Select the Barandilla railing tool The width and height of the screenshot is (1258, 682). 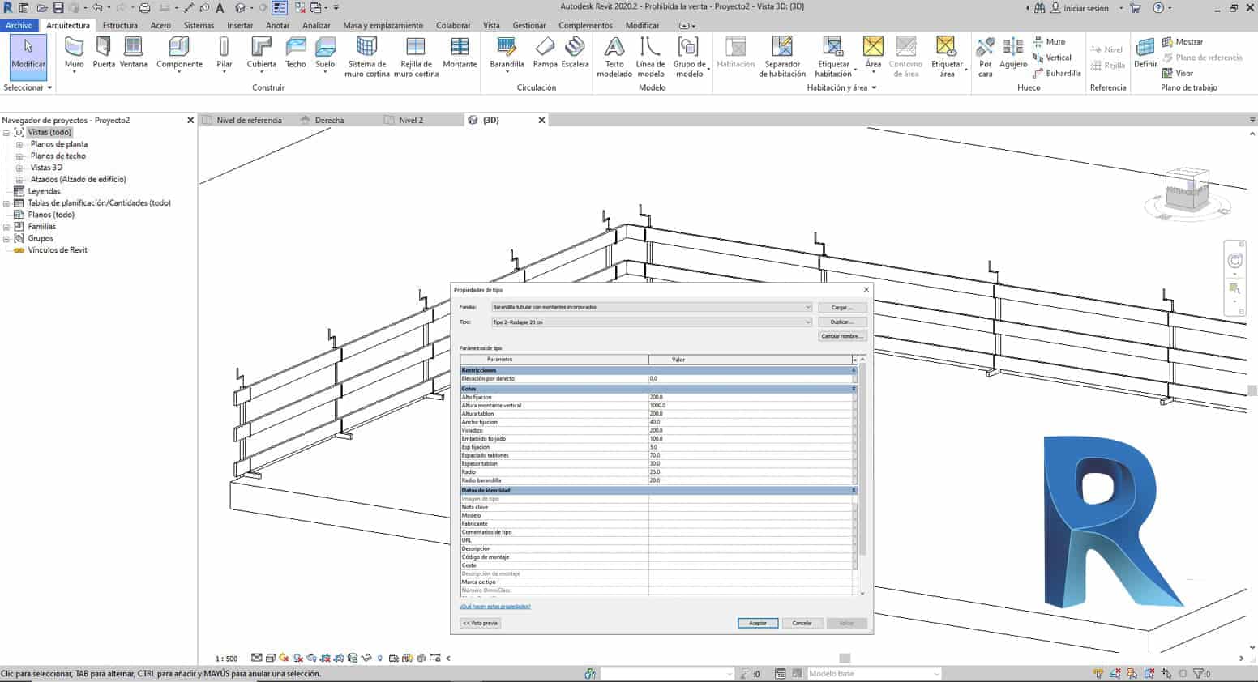pyautogui.click(x=507, y=53)
